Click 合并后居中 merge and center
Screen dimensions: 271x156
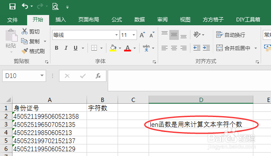[233, 48]
